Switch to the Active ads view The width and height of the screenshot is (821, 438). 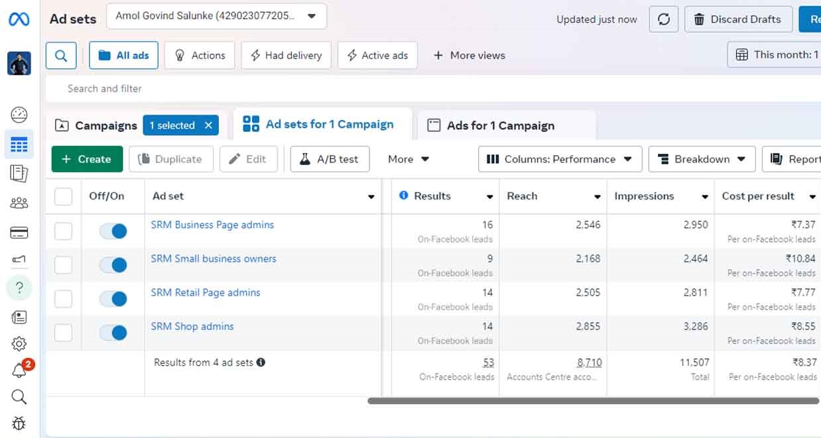click(x=377, y=56)
